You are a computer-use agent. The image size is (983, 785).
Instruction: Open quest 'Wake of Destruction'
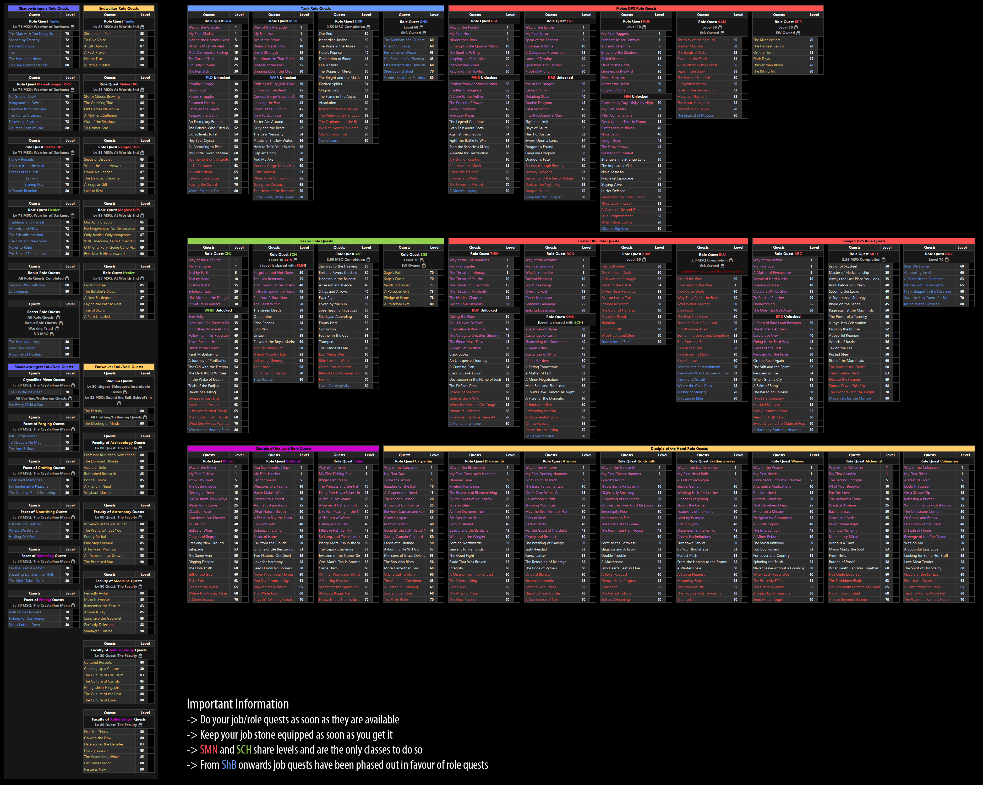tap(270, 46)
